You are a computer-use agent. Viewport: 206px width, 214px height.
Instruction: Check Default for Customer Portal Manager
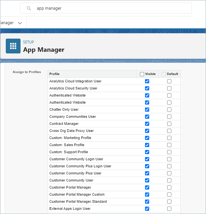point(169,188)
